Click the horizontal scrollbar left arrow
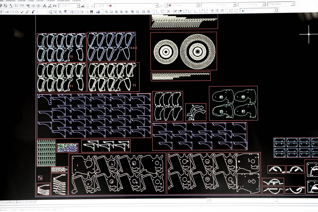The width and height of the screenshot is (318, 212). (209, 200)
